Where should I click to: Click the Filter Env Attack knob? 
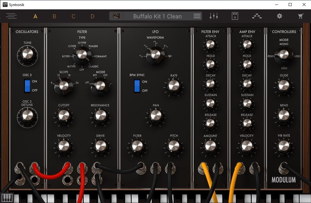[210, 44]
